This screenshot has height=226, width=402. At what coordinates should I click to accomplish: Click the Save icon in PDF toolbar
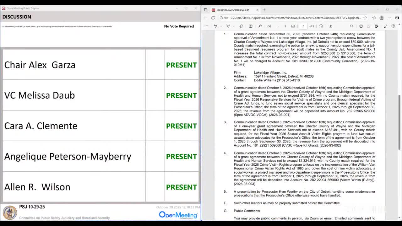pos(369,26)
